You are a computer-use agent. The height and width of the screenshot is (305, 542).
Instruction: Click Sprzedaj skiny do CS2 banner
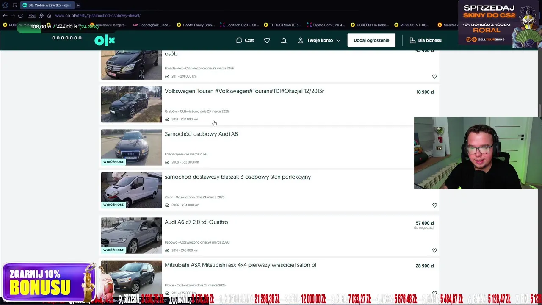(x=499, y=24)
